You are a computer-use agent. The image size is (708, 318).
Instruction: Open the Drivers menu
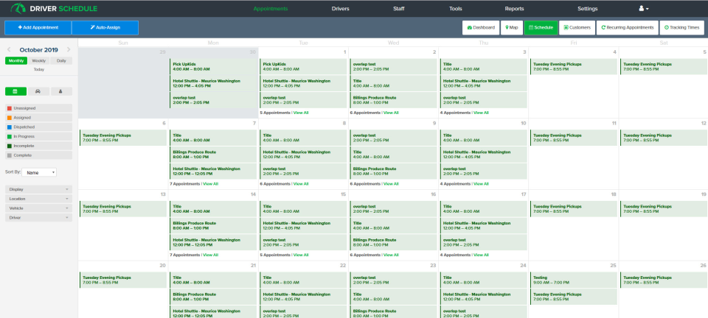pos(341,9)
